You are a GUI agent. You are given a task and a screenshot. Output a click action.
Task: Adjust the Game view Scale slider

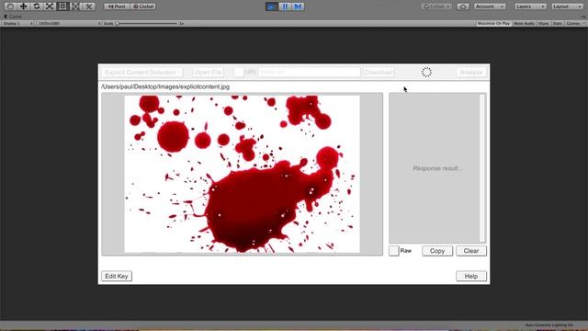click(x=147, y=23)
